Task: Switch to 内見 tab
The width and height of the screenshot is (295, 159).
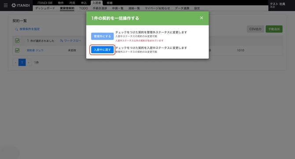Action: (x=72, y=3)
